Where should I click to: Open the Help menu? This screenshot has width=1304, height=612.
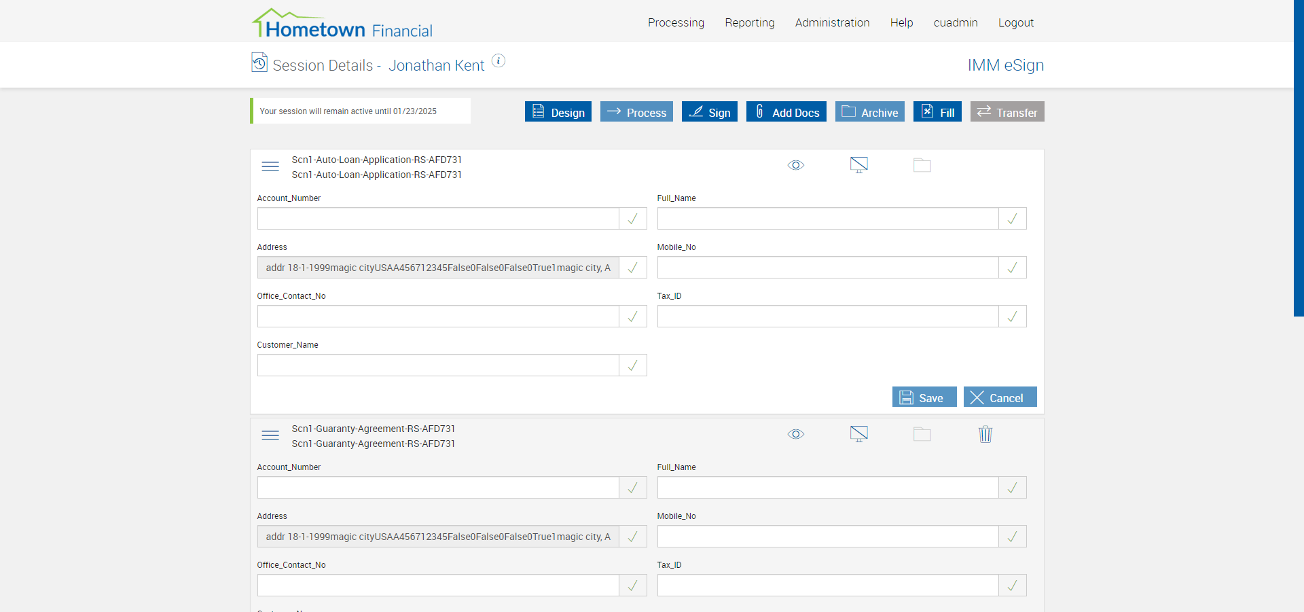click(902, 22)
